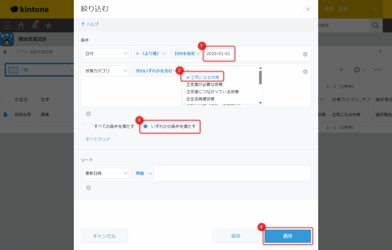The width and height of the screenshot is (392, 250).
Task: Choose ②支援が必要な世帯 from the list
Action: 206,85
